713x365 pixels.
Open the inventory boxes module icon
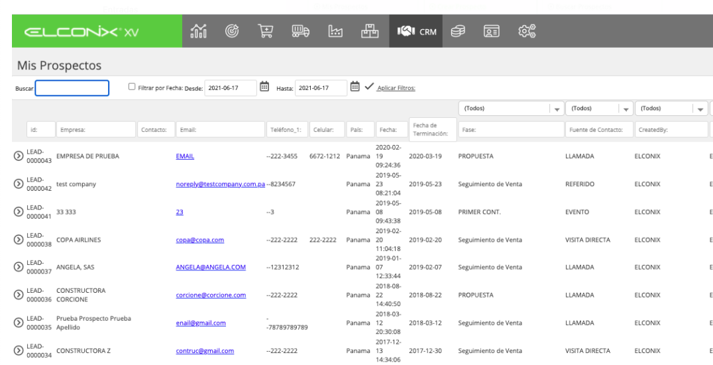tap(370, 31)
